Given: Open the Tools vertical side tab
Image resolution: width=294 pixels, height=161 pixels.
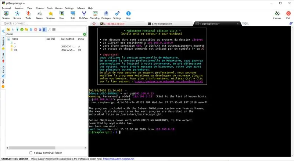Looking at the screenshot, I should pyautogui.click(x=3, y=58).
